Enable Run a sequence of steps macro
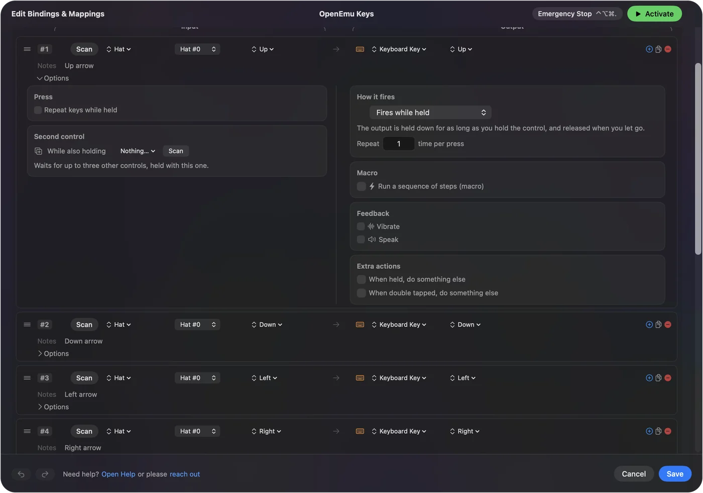This screenshot has width=703, height=493. click(x=361, y=186)
